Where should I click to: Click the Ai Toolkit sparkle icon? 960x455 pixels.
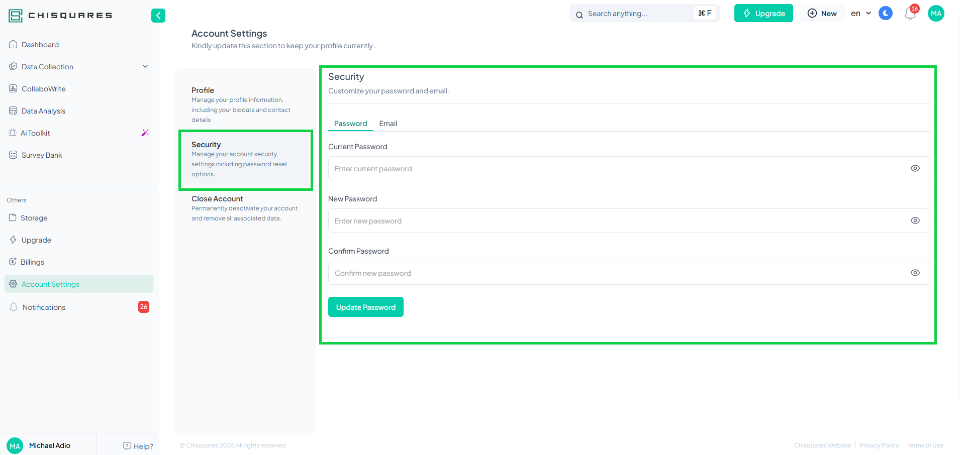[x=13, y=133]
